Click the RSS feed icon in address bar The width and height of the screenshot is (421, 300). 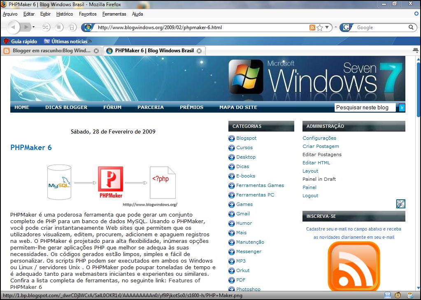[x=312, y=28]
